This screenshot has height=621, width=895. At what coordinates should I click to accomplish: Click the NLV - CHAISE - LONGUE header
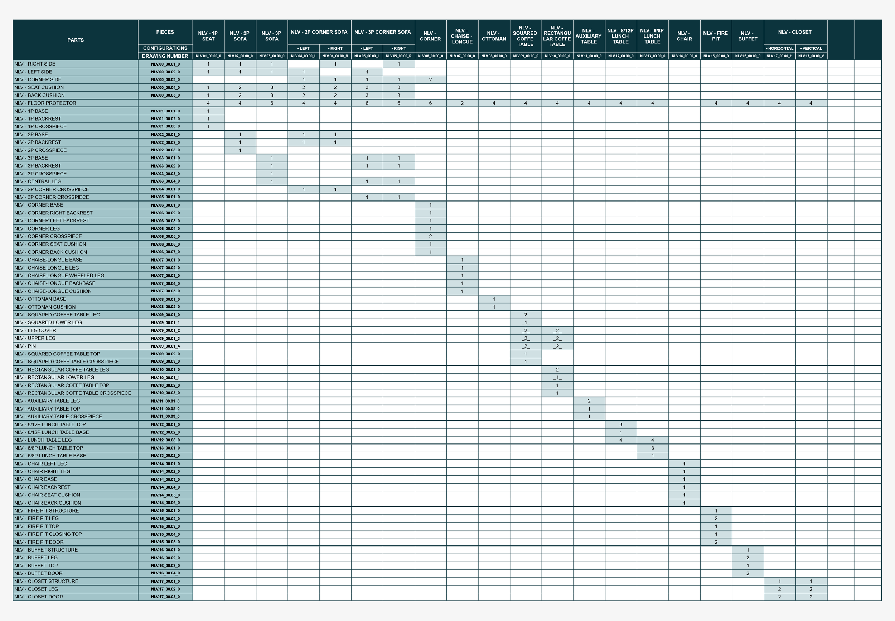pyautogui.click(x=462, y=36)
